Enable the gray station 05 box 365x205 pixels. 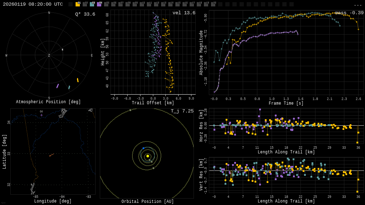point(106,4)
